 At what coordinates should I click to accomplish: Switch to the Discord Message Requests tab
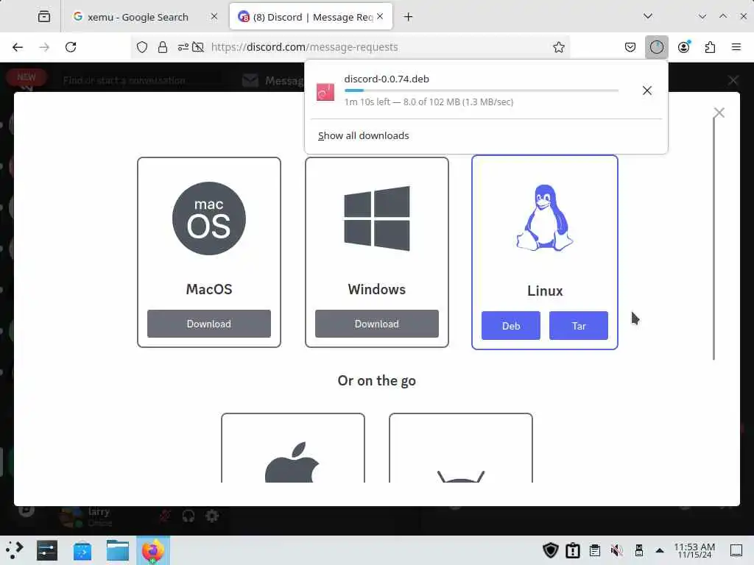click(311, 17)
